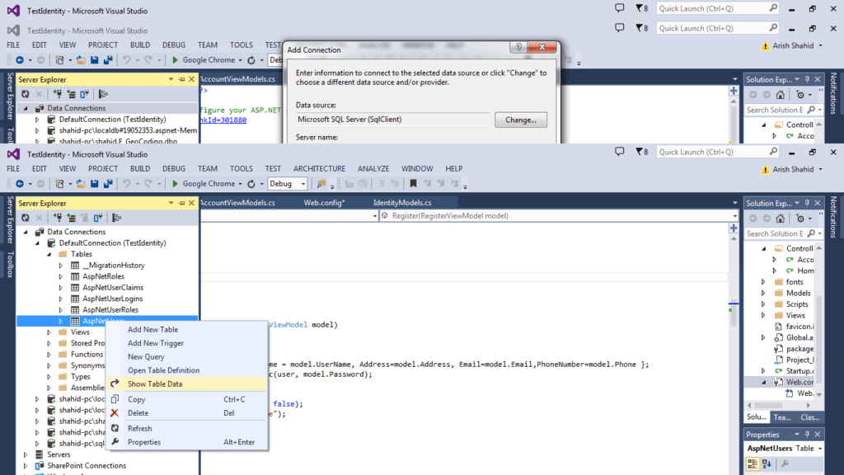Sort the Properties panel alphabetically
The height and width of the screenshot is (475, 844).
[767, 463]
